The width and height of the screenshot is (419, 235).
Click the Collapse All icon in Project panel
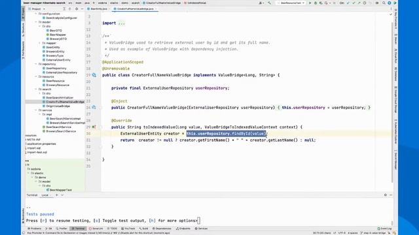(x=70, y=8)
